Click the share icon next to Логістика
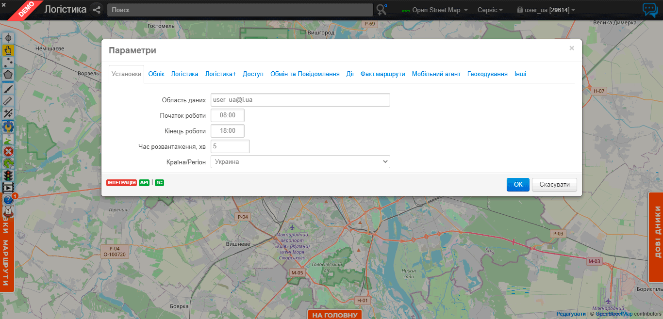The height and width of the screenshot is (319, 663). click(97, 10)
